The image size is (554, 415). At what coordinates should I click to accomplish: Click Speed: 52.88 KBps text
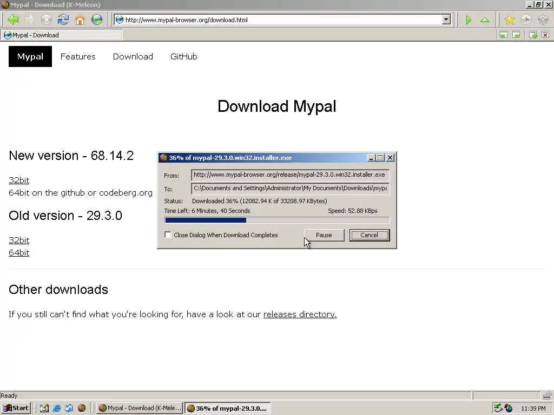point(353,211)
